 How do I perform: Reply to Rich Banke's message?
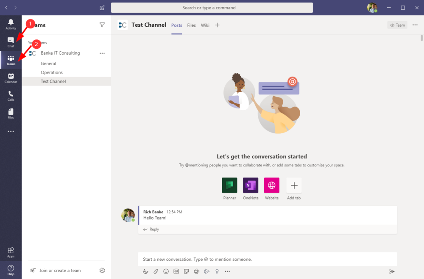point(151,229)
